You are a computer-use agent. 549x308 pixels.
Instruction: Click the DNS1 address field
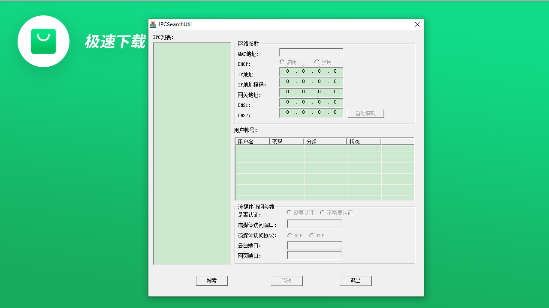point(311,103)
